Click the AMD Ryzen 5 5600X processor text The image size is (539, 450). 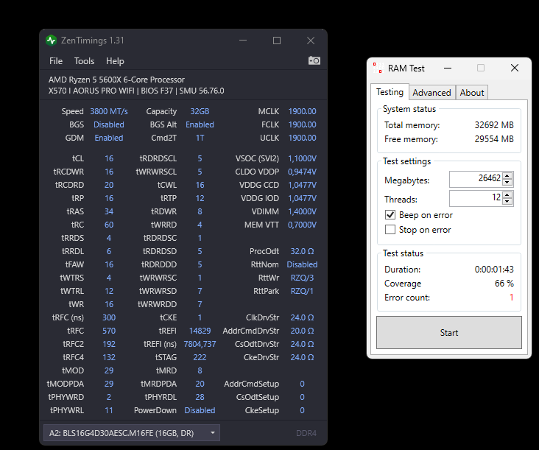coord(116,80)
